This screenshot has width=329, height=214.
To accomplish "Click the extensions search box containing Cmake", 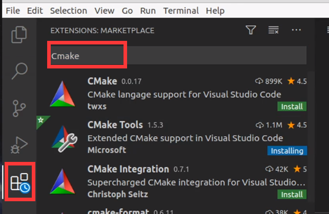I will coord(178,56).
